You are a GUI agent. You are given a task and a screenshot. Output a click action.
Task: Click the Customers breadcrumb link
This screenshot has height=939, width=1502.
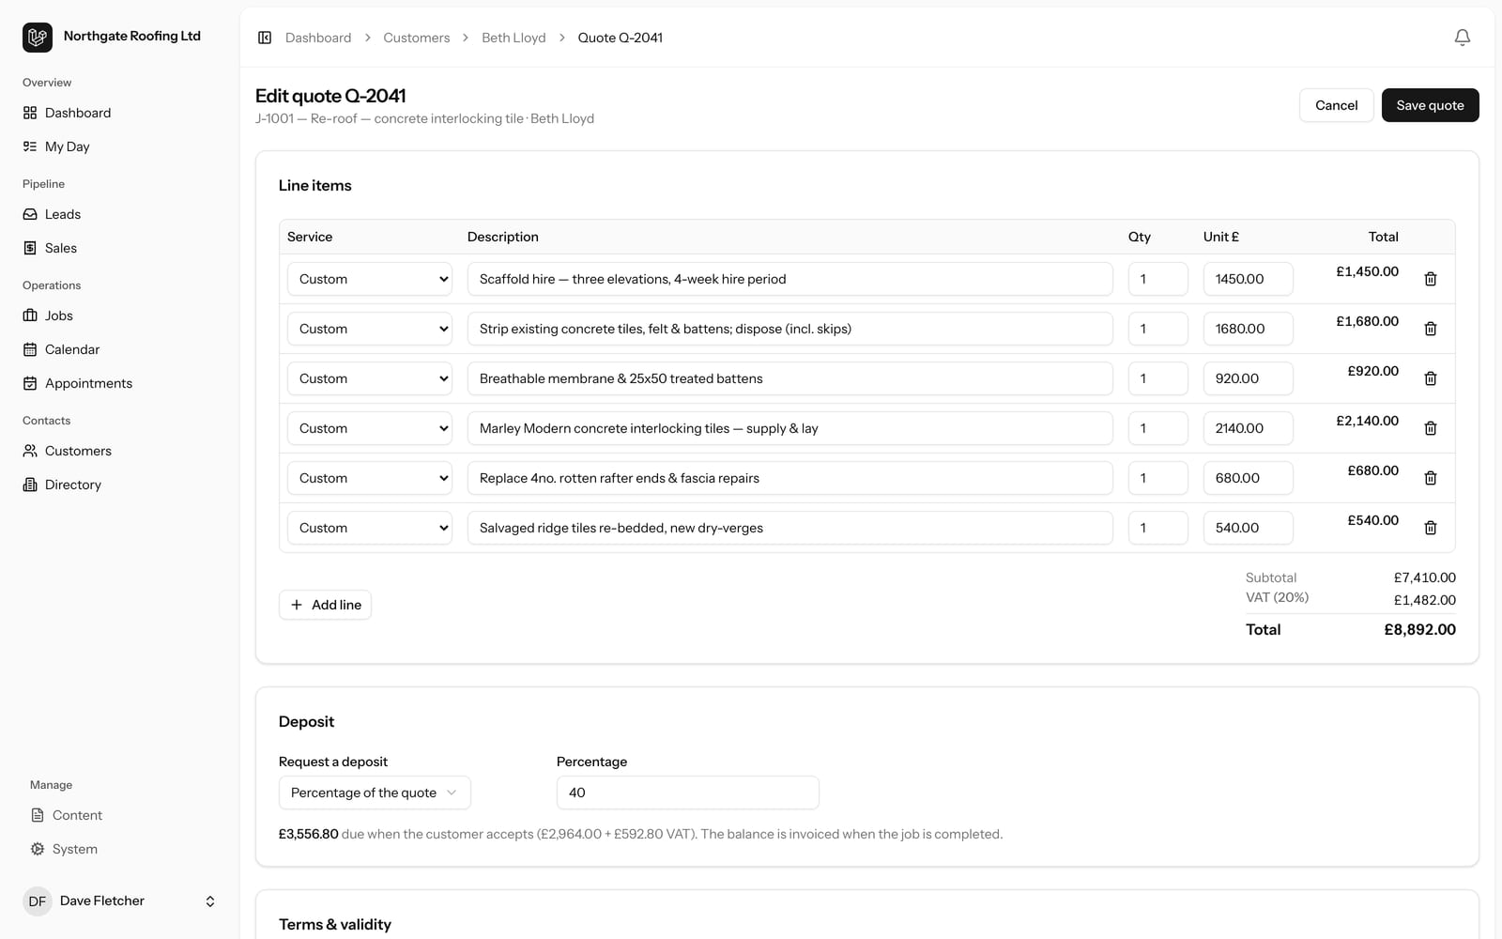(416, 38)
